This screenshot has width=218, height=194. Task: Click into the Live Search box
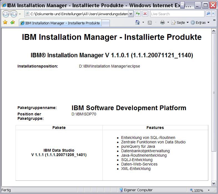[x=177, y=14]
